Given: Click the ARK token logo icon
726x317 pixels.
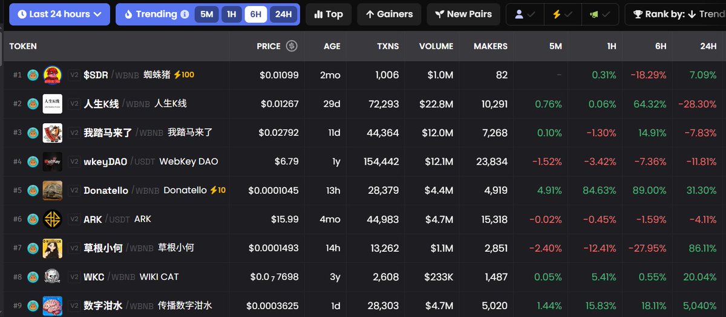Looking at the screenshot, I should (x=53, y=219).
